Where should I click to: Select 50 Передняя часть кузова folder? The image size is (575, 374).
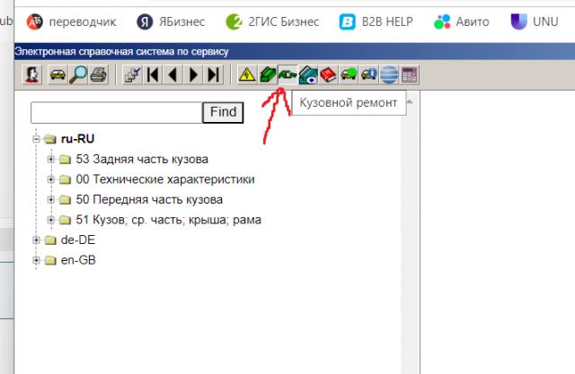coord(149,199)
